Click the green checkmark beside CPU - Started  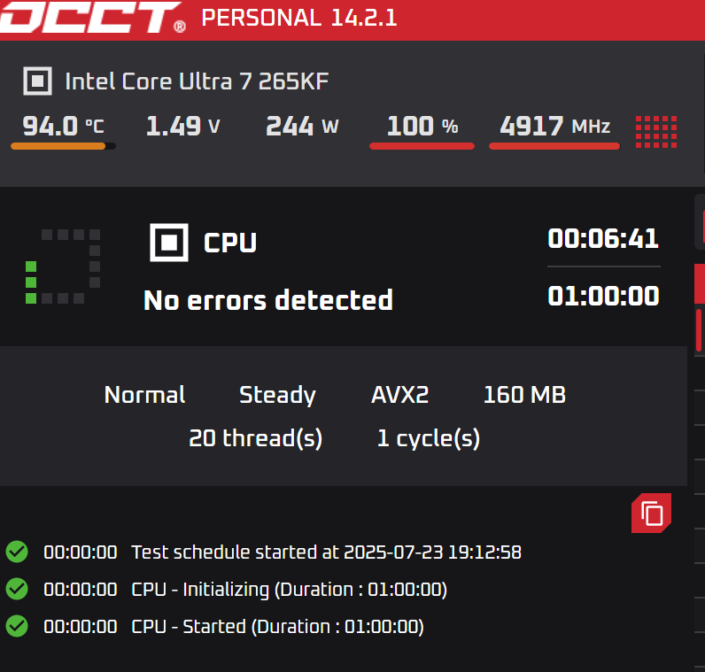click(x=17, y=626)
